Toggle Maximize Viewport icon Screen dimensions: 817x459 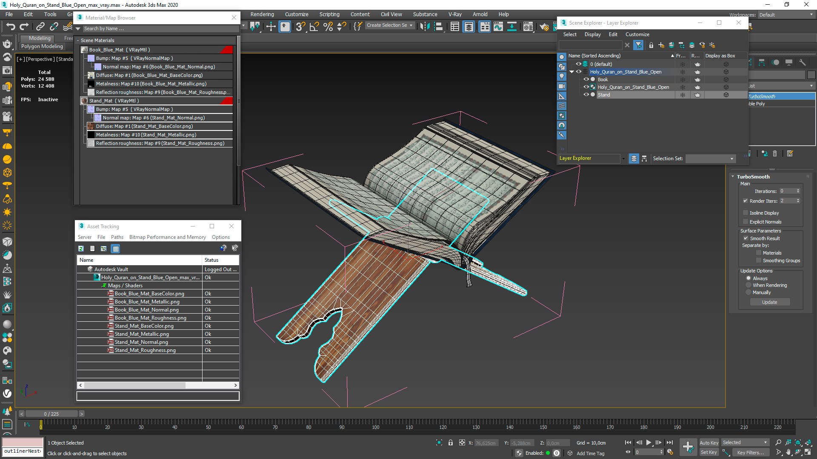[x=808, y=452]
